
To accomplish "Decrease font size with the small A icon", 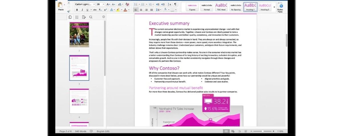I will coord(113,5).
